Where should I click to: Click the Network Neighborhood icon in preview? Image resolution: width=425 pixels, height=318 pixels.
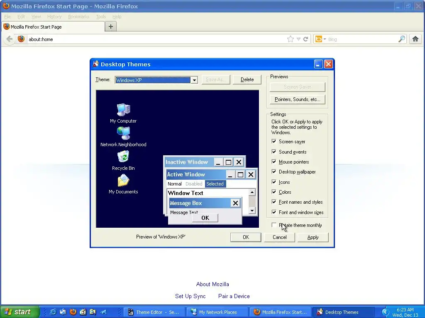point(124,133)
